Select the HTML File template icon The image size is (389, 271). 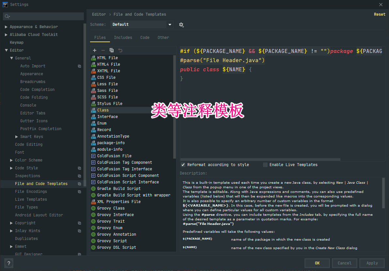[x=94, y=58]
